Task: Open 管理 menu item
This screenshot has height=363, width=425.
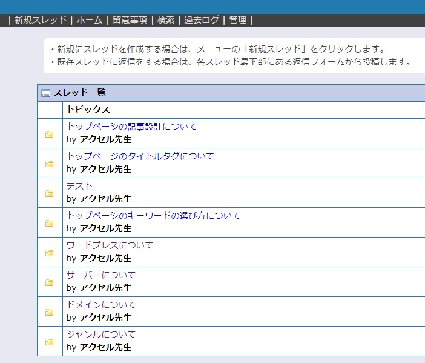Action: [237, 20]
